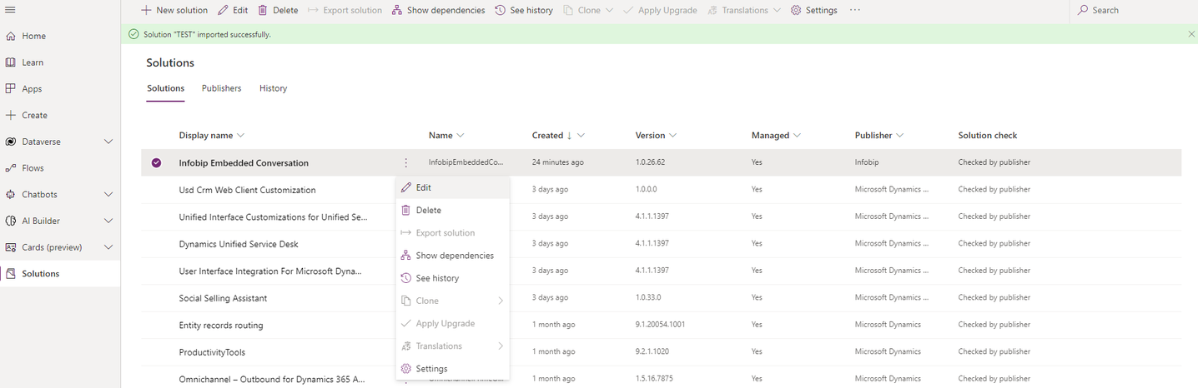
Task: Click Delete in the top command bar
Action: tap(278, 10)
